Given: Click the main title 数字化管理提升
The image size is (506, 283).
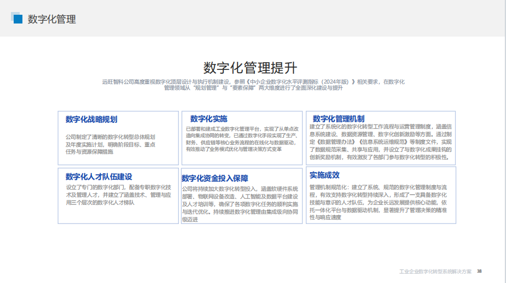Looking at the screenshot, I should [x=251, y=68].
